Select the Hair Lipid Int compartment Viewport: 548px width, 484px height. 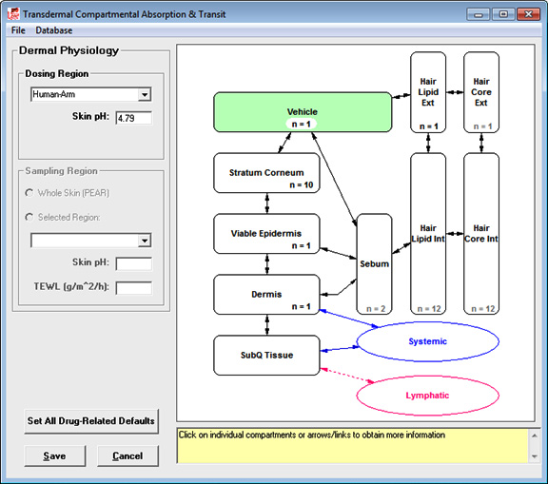click(428, 233)
